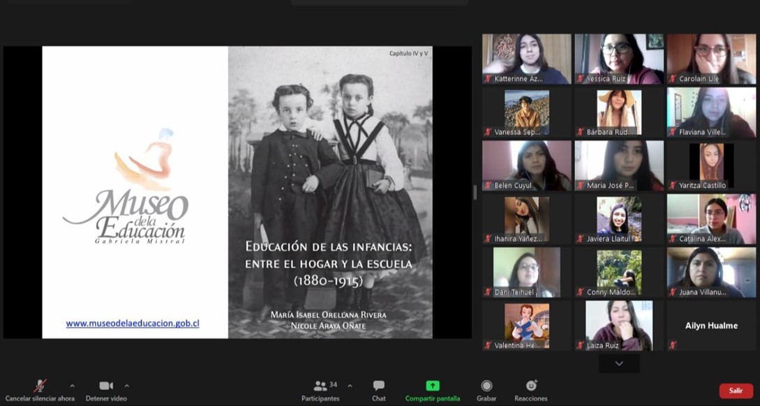Select Flaviana Ville... video tile
Viewport: 760px width, 406px height.
pyautogui.click(x=712, y=112)
